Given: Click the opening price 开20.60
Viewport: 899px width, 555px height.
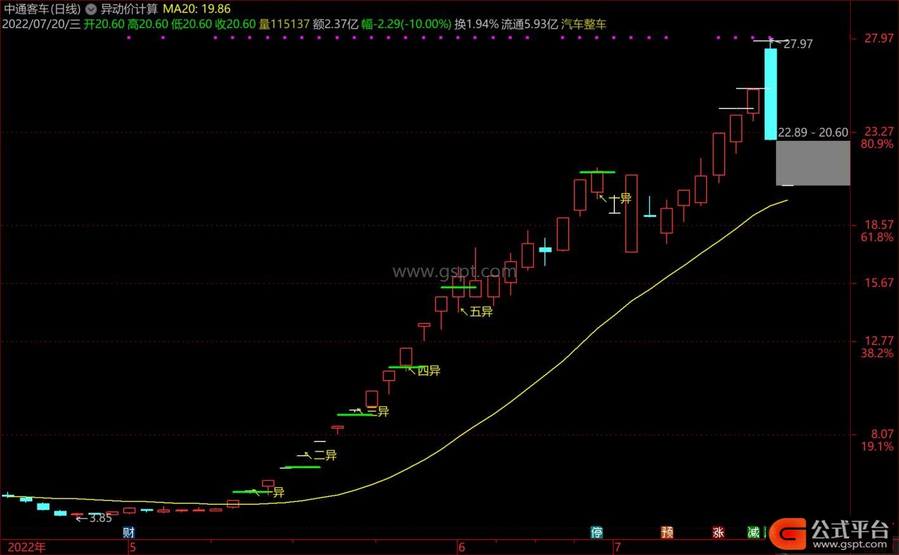Looking at the screenshot, I should [x=104, y=24].
